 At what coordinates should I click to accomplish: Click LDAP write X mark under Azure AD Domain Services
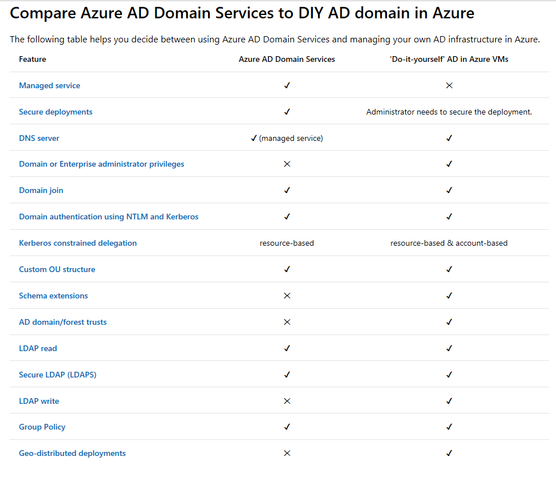[x=287, y=401]
